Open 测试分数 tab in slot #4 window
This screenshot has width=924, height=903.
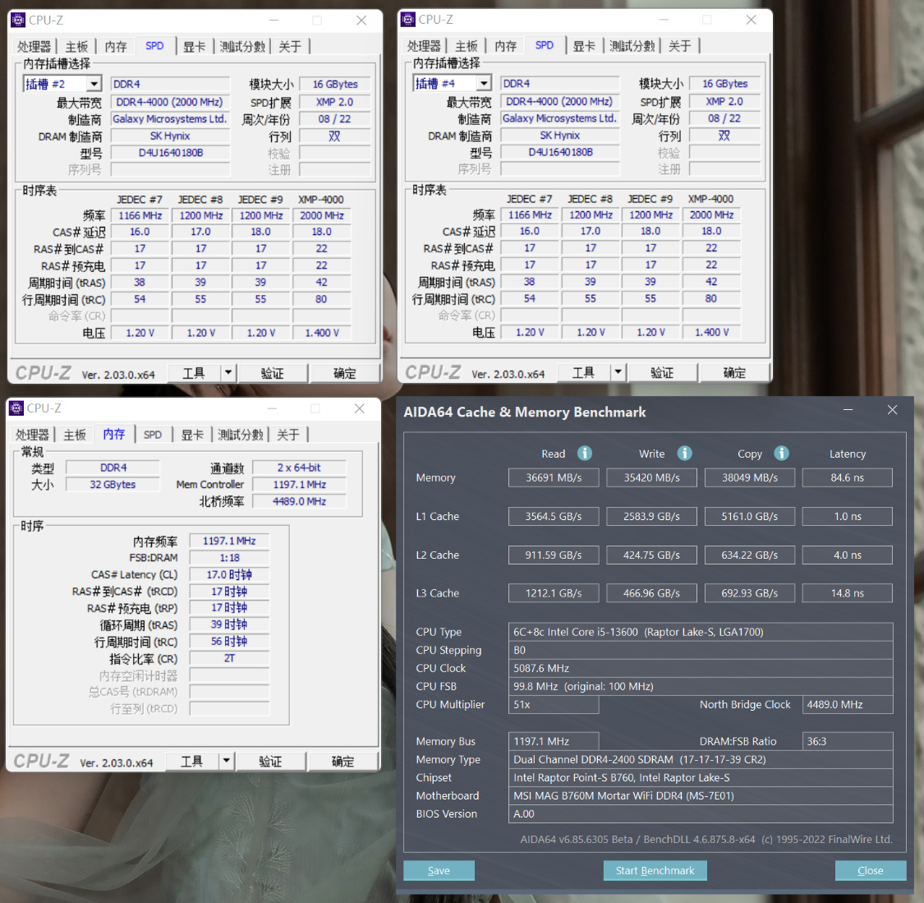[x=632, y=46]
